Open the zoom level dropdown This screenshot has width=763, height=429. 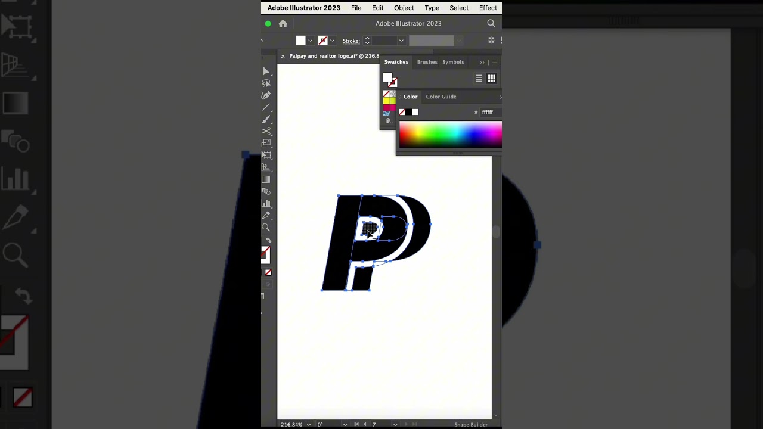[x=308, y=424]
